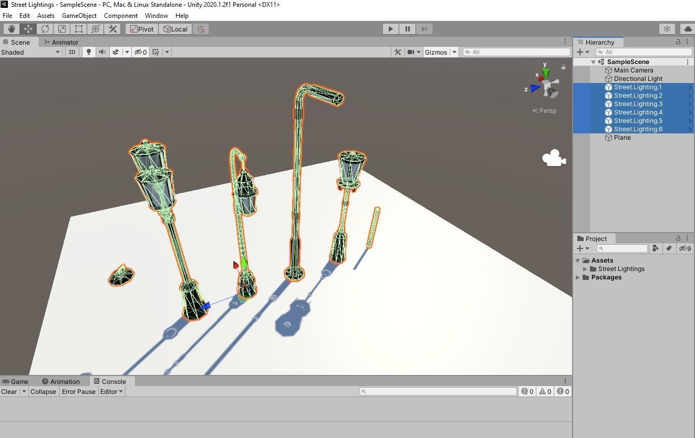Click the Clear console button

point(9,391)
